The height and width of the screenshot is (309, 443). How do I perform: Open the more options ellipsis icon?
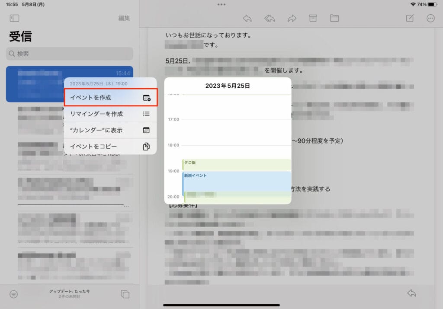click(x=430, y=18)
